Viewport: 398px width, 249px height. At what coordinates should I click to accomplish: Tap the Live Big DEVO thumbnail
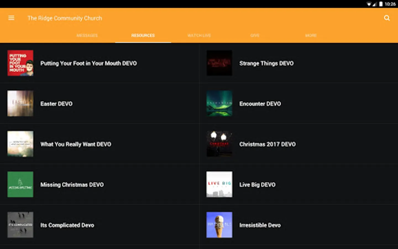coord(219,184)
